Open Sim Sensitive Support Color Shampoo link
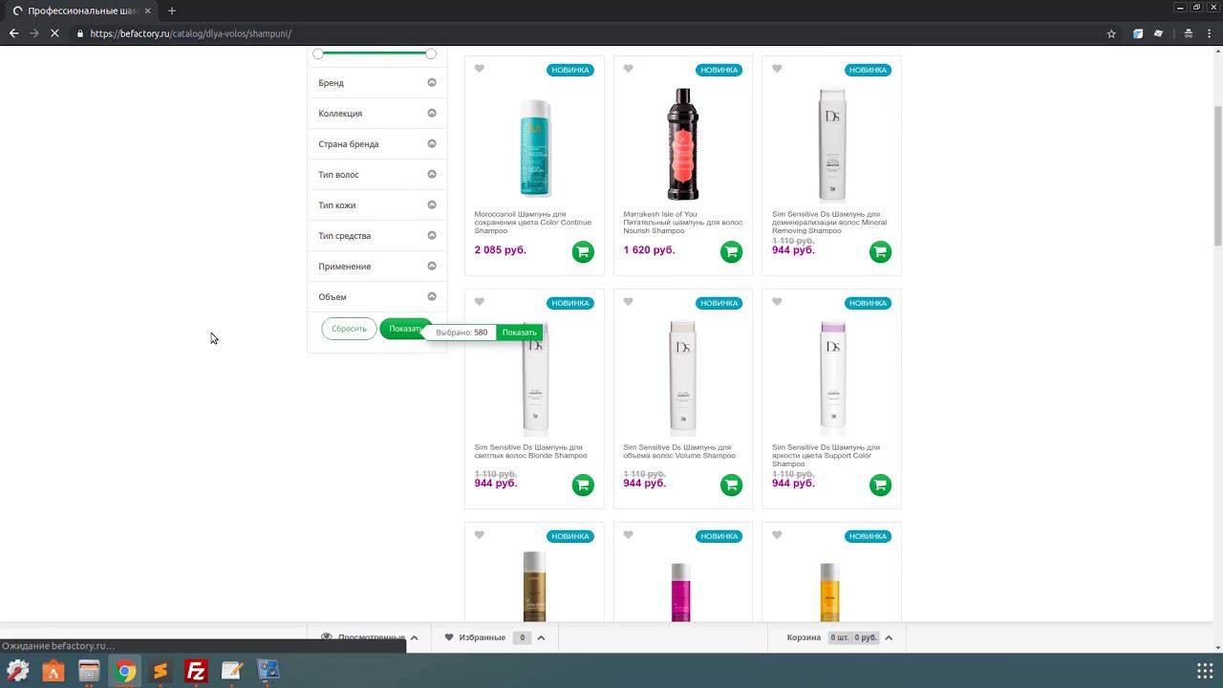The width and height of the screenshot is (1223, 688). 826,456
